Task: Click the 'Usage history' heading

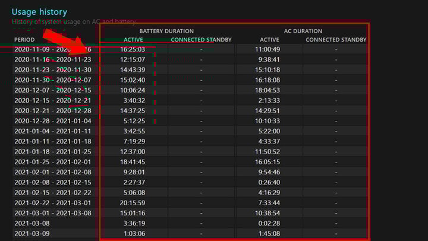Action: pos(39,12)
